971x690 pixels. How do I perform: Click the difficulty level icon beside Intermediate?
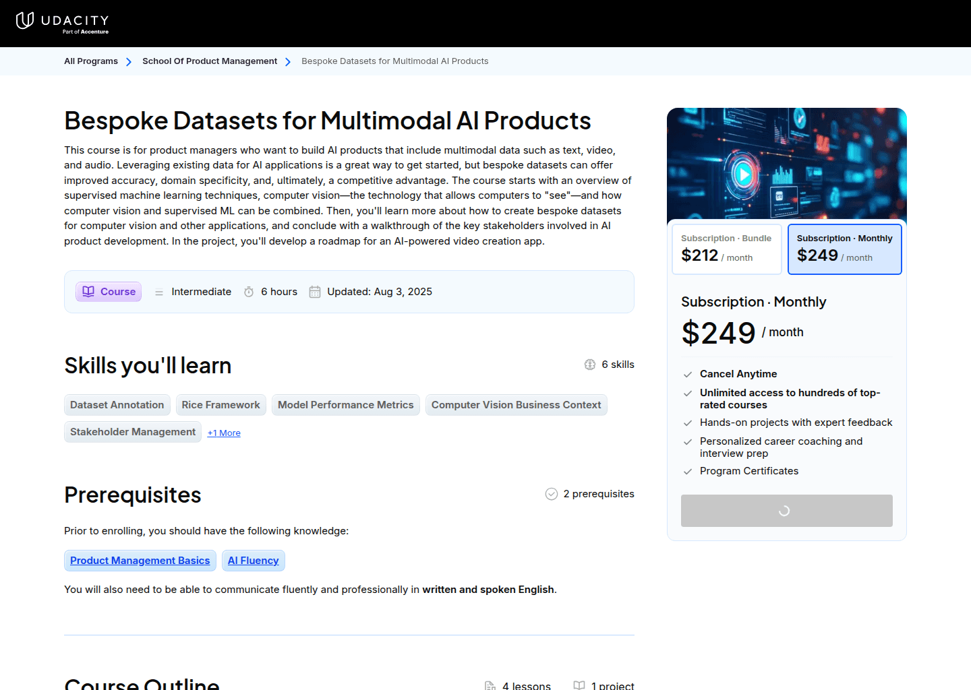click(159, 292)
